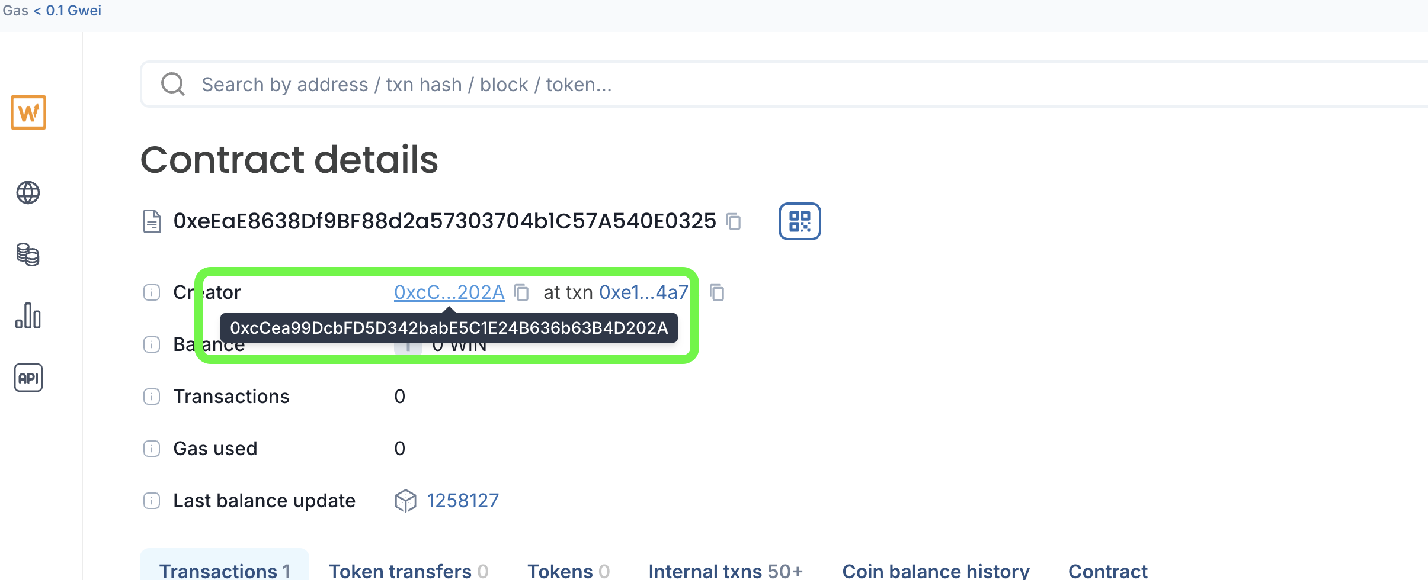Copy the creator address 0xcC...202A

point(521,292)
